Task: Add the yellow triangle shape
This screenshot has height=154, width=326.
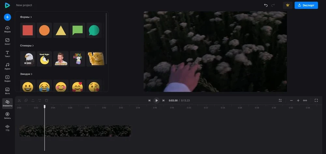Action: (x=61, y=30)
